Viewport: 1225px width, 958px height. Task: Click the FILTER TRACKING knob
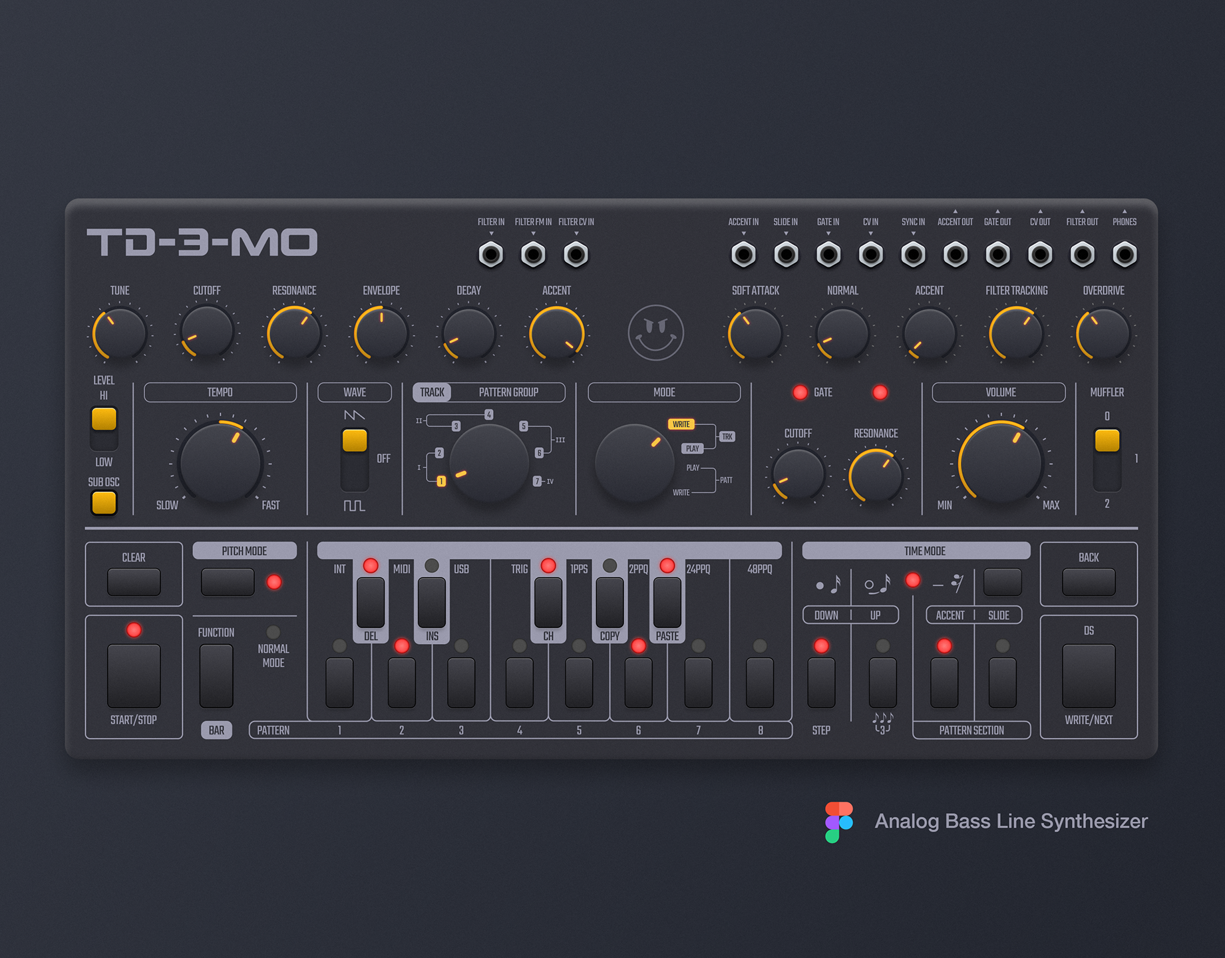pos(1016,334)
